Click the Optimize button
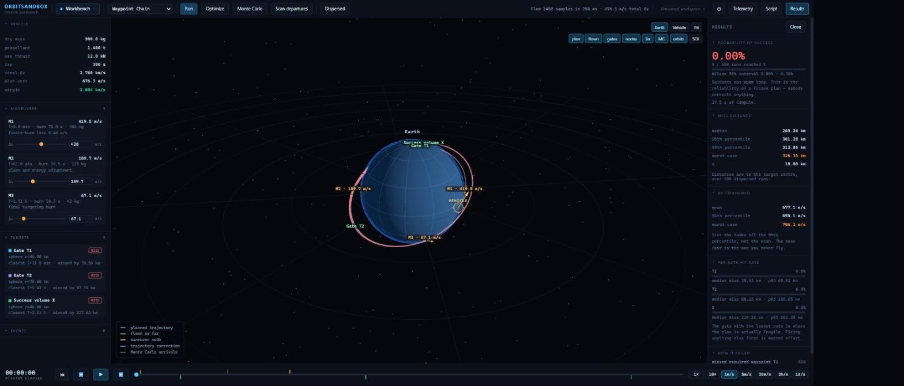 (214, 9)
